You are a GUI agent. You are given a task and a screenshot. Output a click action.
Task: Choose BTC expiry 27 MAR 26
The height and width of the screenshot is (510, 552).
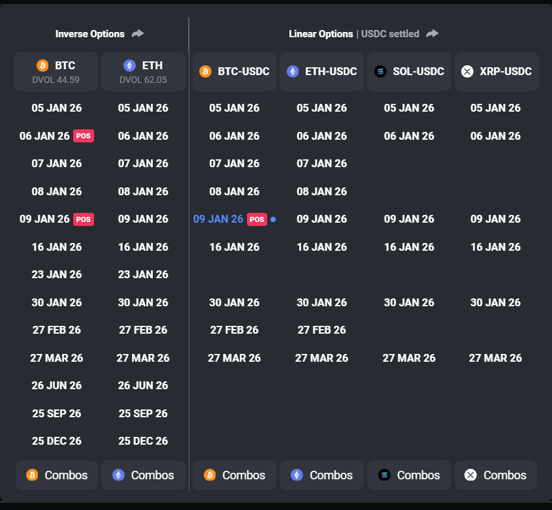point(57,358)
